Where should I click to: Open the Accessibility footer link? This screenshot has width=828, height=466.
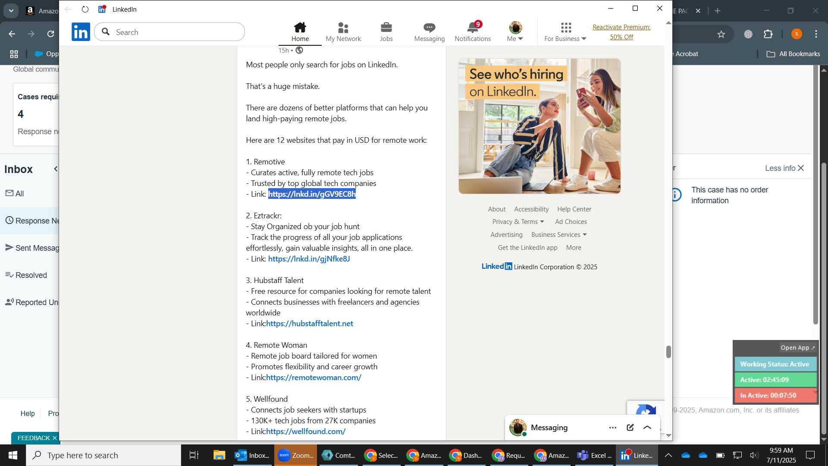point(531,209)
